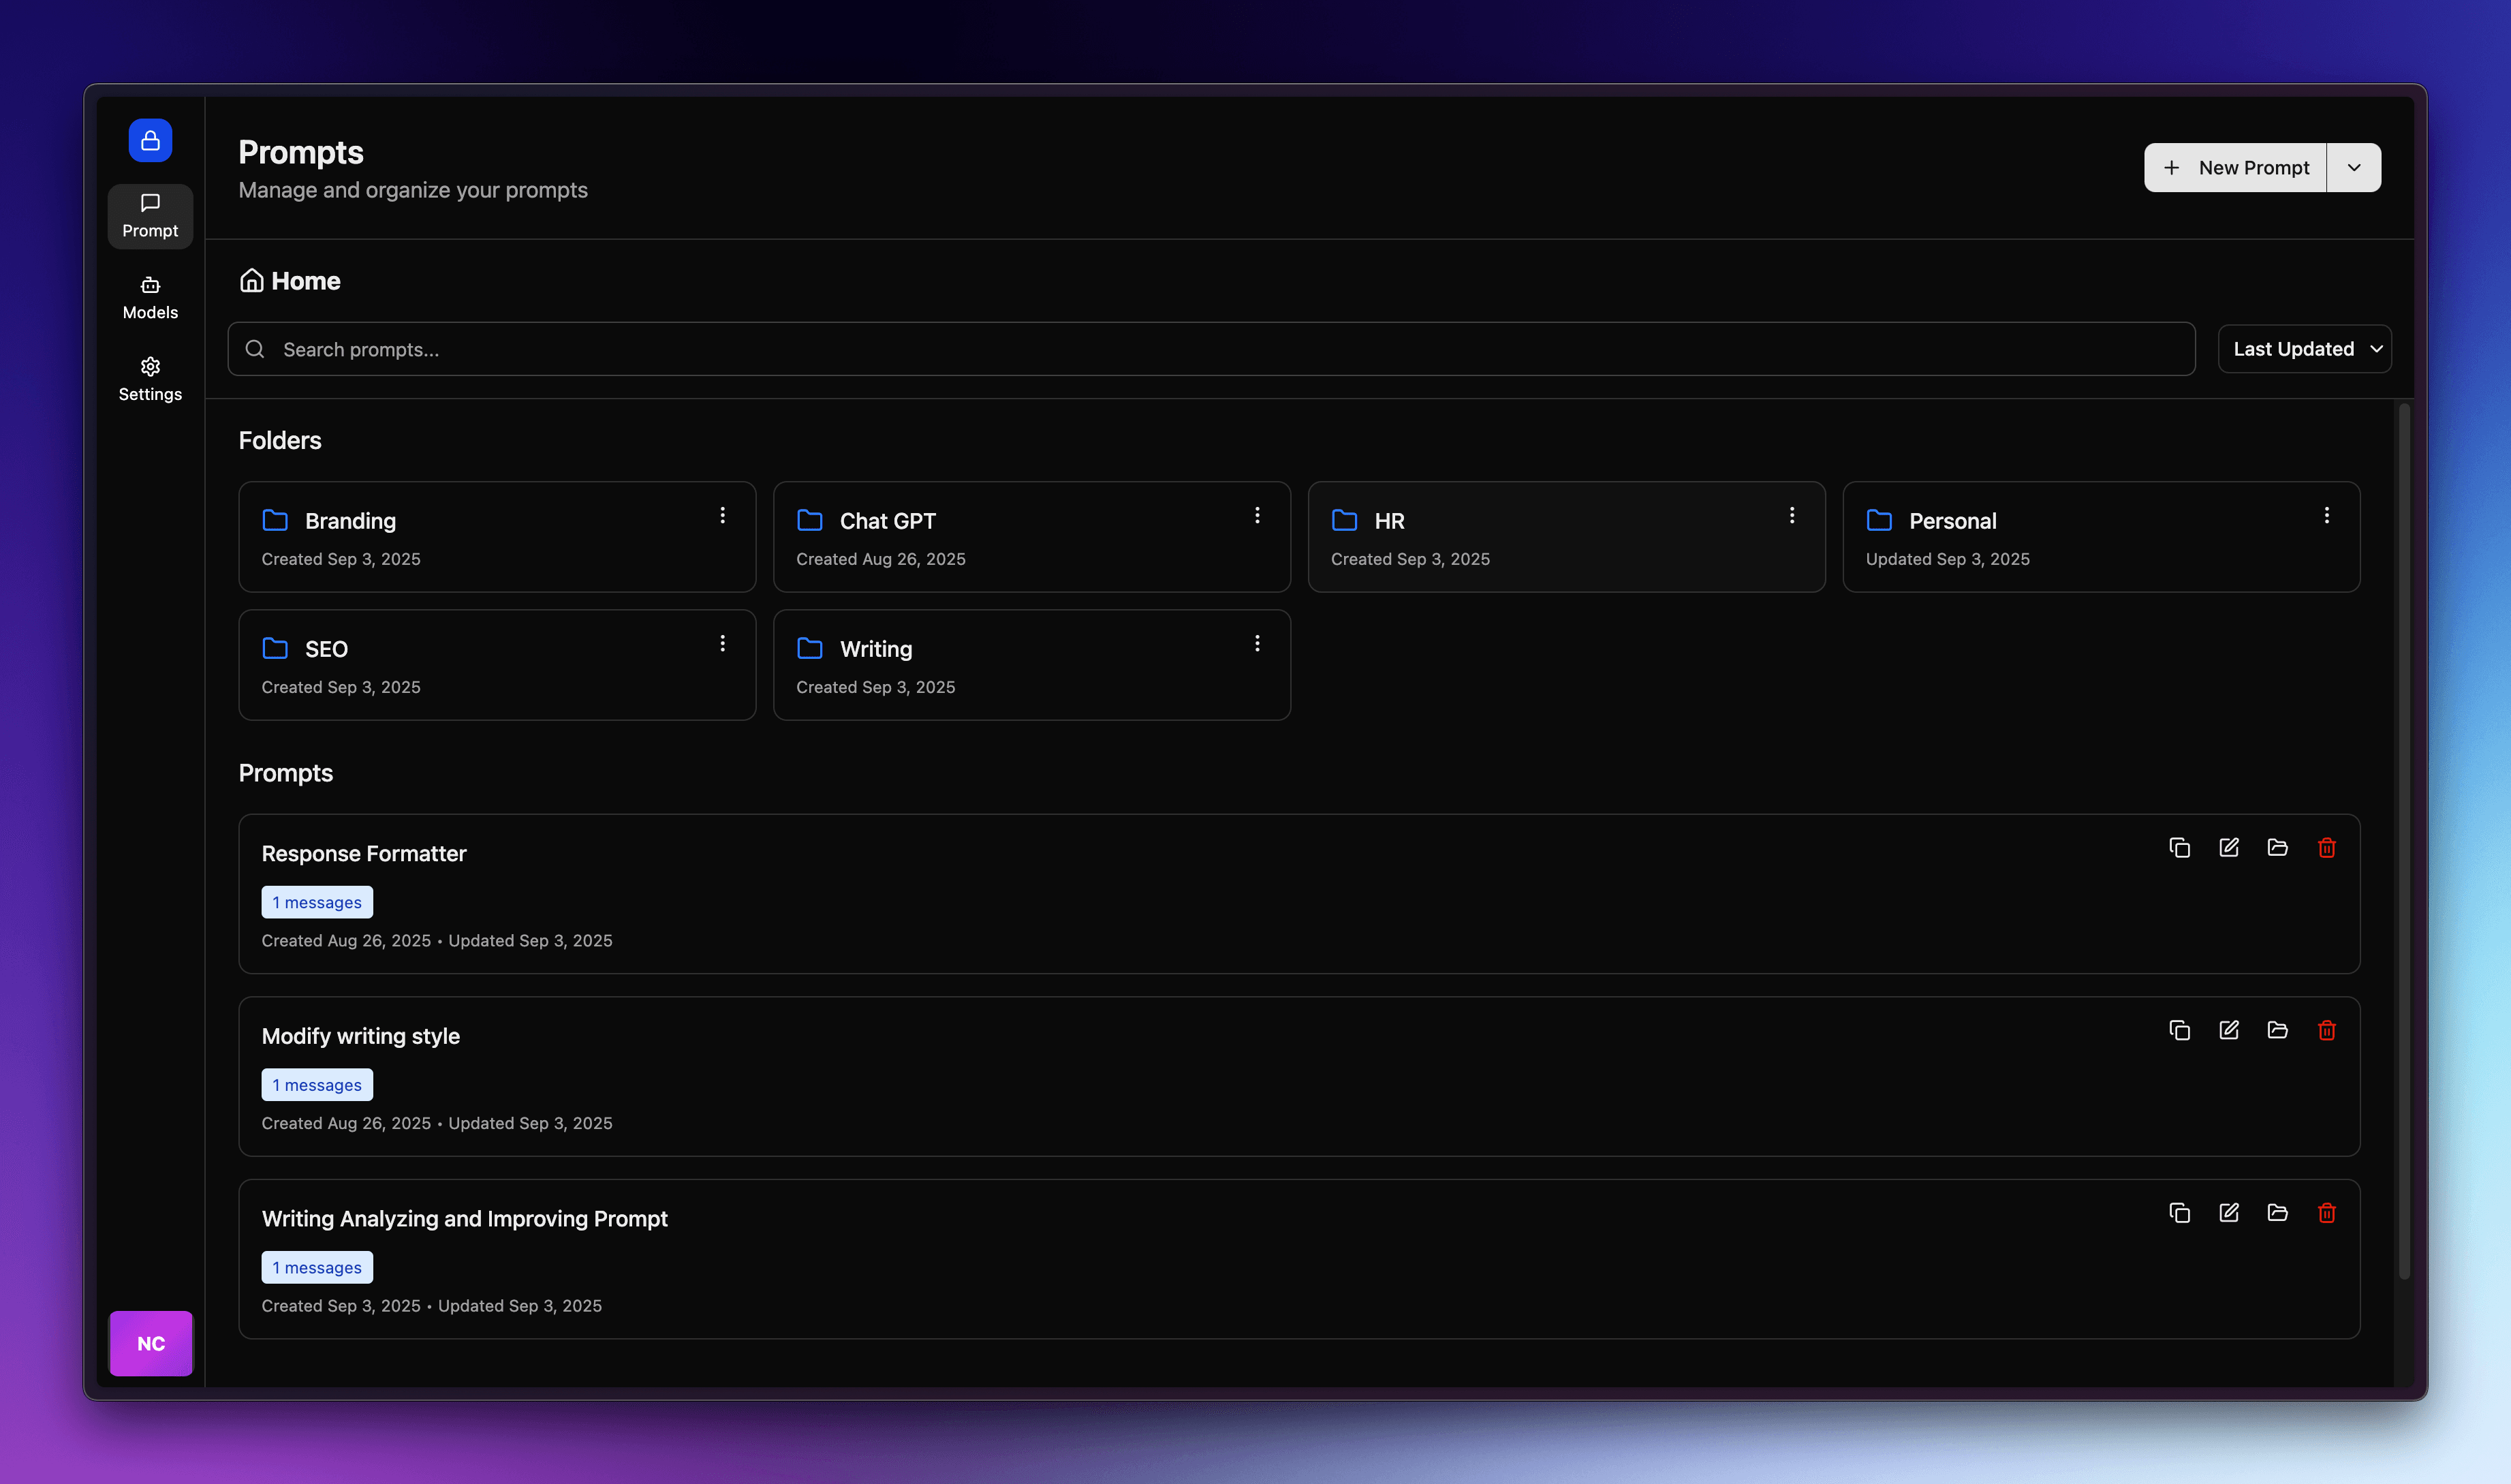The height and width of the screenshot is (1484, 2511).
Task: Move Writing Analyzing prompt to folder
Action: pyautogui.click(x=2277, y=1213)
